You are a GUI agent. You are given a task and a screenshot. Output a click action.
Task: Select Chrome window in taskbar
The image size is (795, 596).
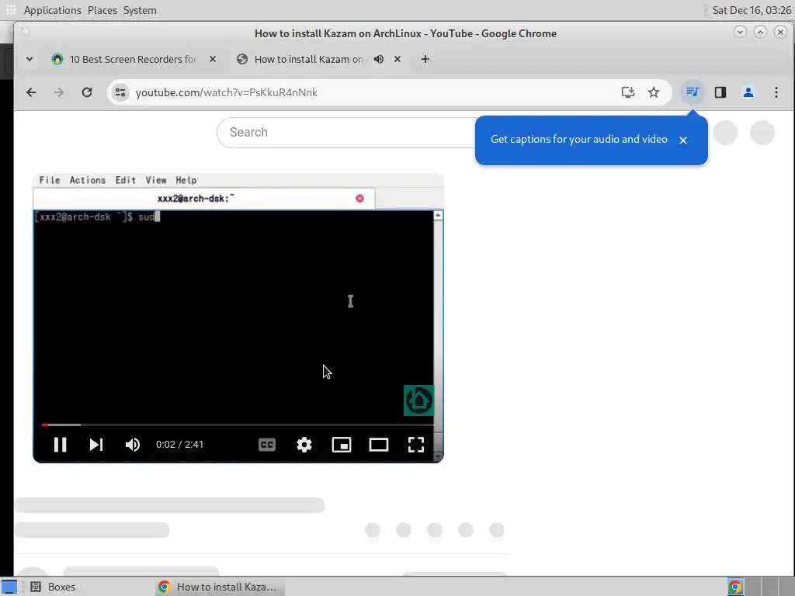219,587
